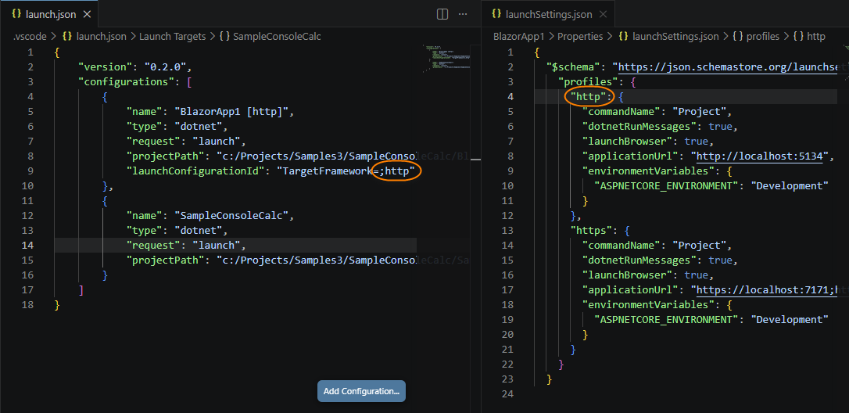Click the "version" key in launch.json

click(x=105, y=67)
